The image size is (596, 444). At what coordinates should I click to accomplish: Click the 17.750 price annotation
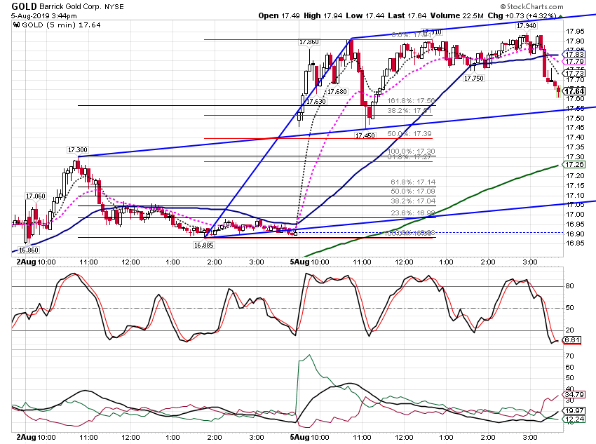click(473, 79)
